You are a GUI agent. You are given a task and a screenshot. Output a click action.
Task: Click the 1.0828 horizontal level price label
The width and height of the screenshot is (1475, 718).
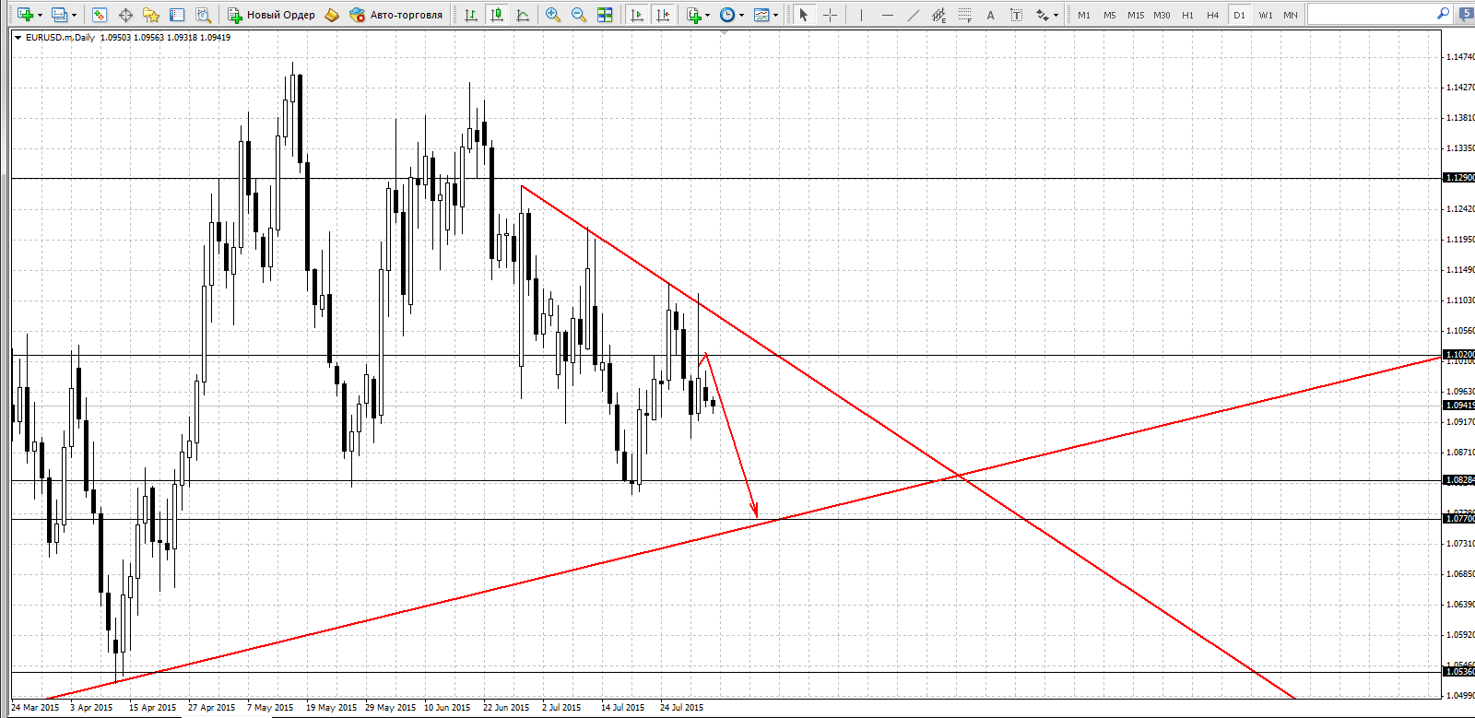(x=1459, y=480)
